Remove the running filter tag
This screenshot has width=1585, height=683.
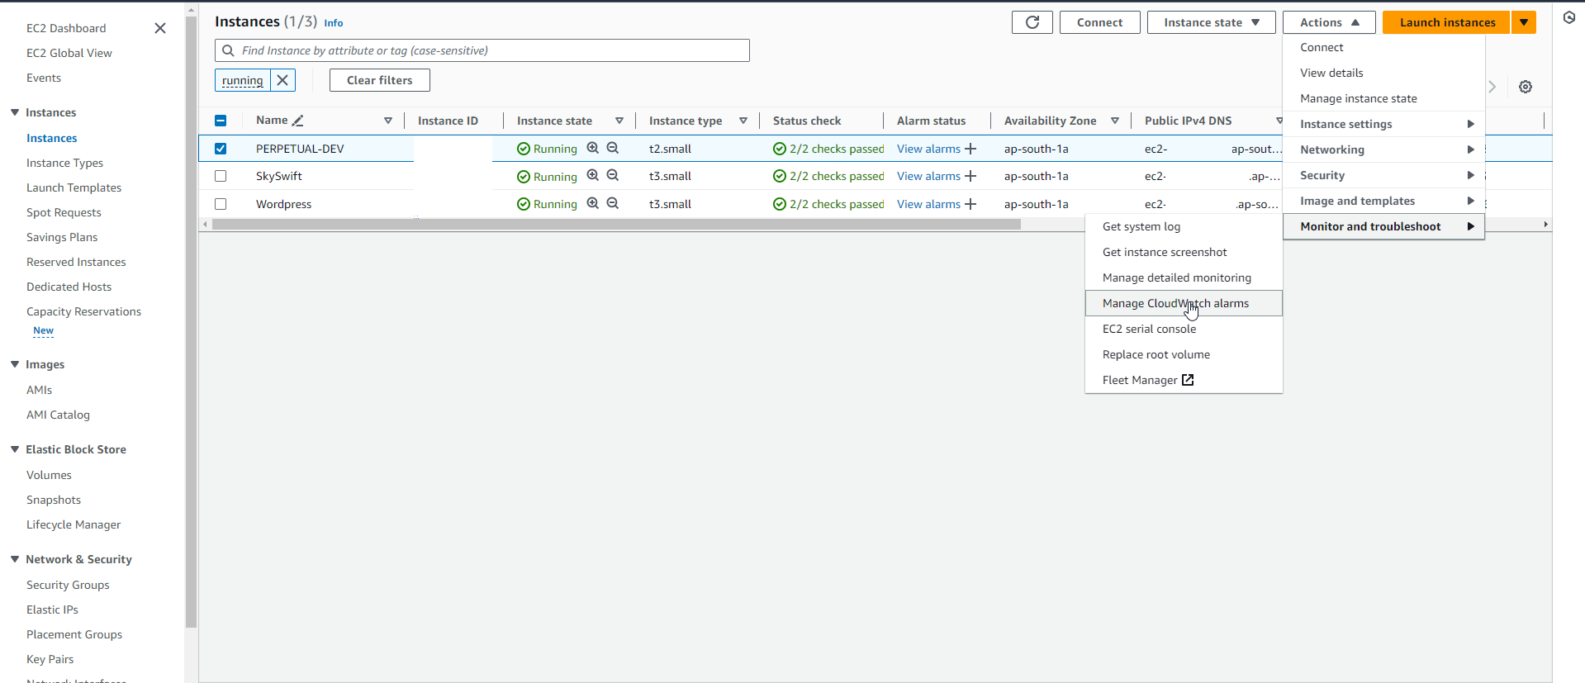coord(282,80)
